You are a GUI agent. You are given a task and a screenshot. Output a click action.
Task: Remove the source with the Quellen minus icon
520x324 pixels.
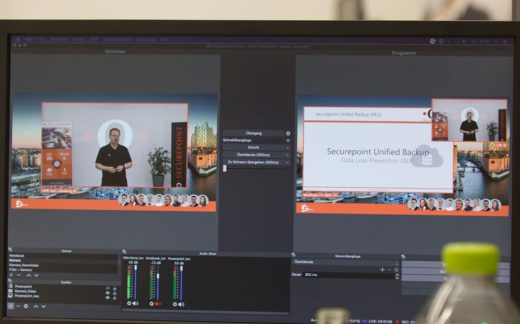pos(18,306)
